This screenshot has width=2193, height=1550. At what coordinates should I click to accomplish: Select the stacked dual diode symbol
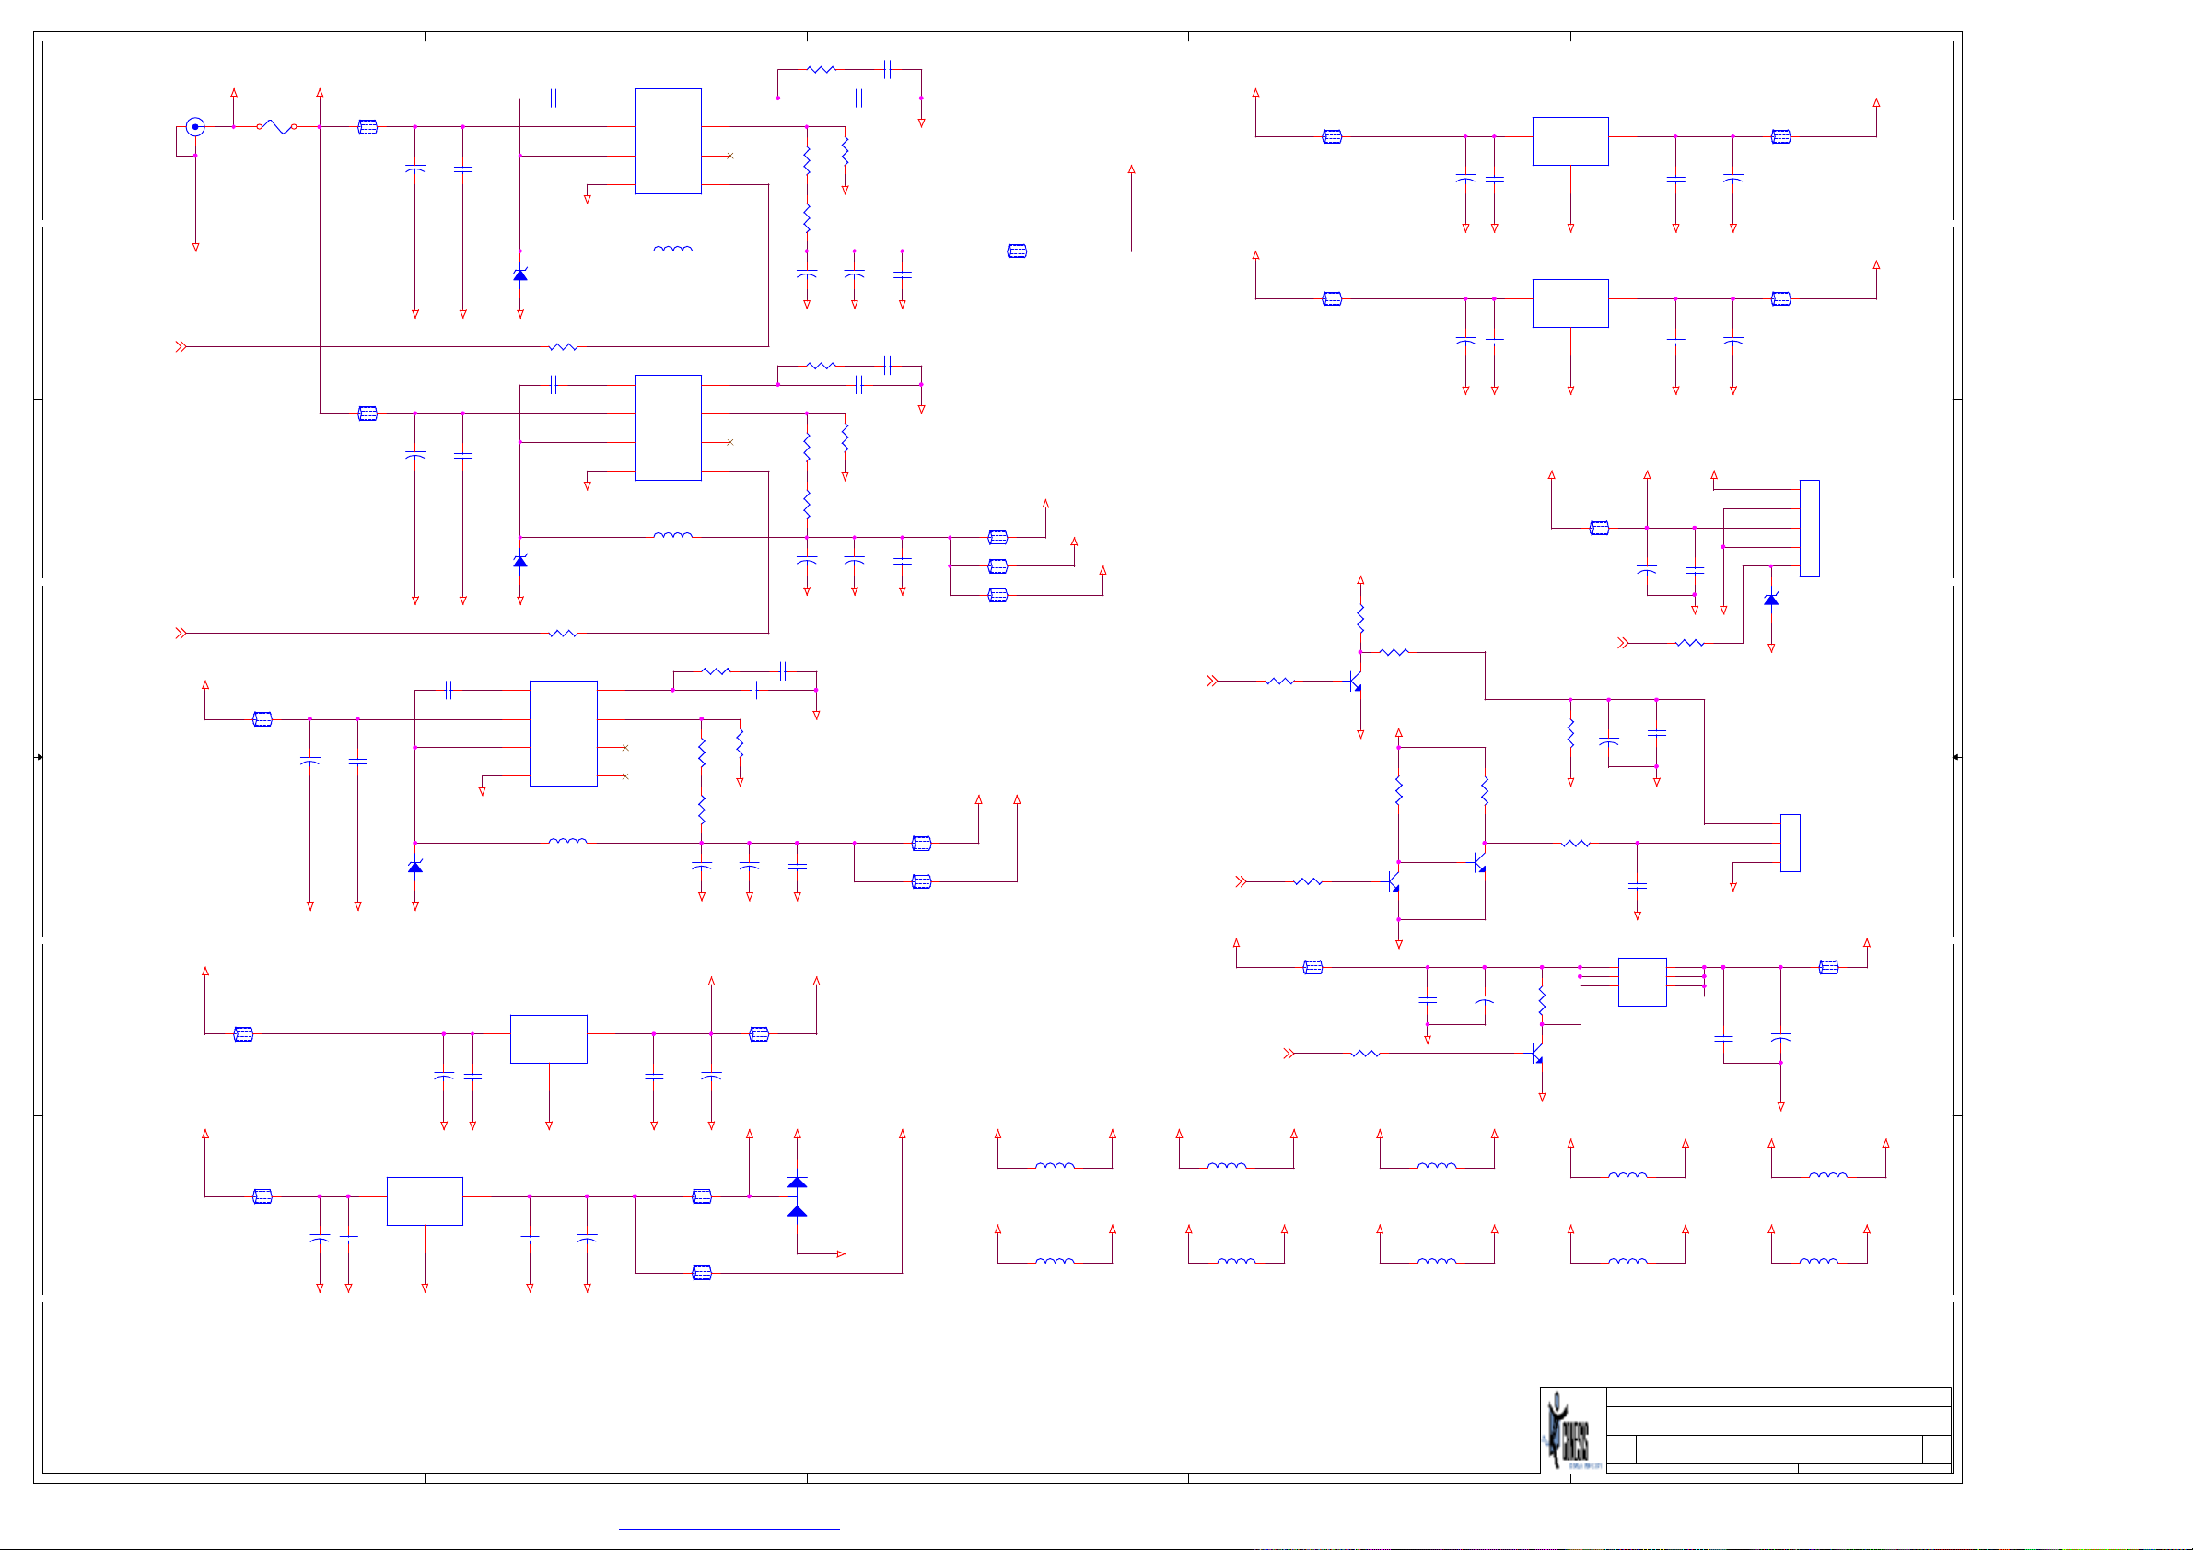tap(798, 1196)
